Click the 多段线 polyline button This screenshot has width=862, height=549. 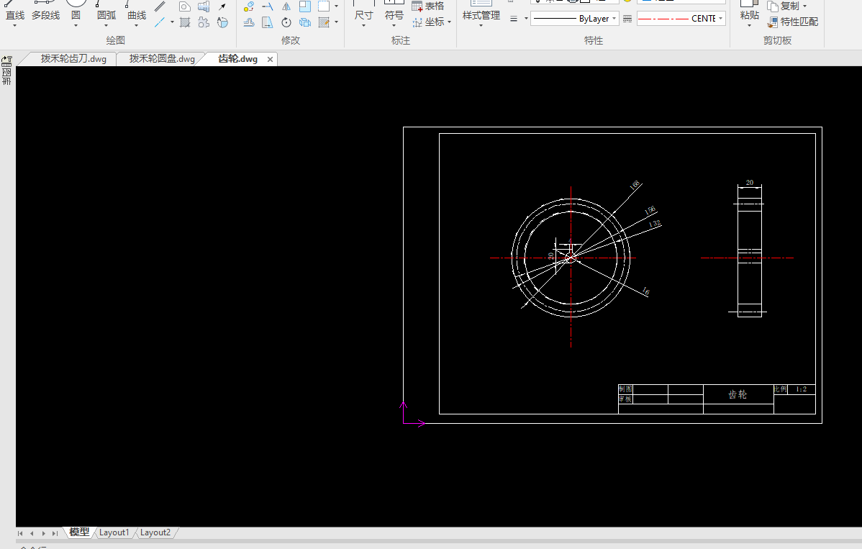click(45, 15)
